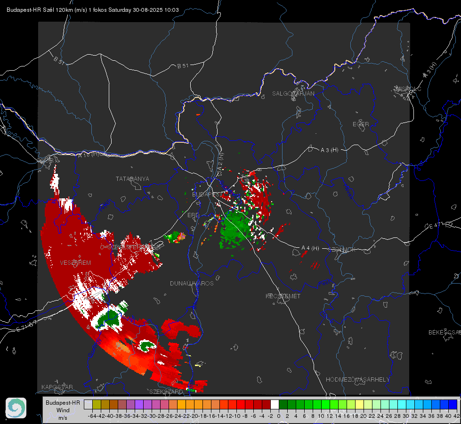Click the Budapest-HR Wind m/s legend title
Image resolution: width=461 pixels, height=424 pixels.
click(x=63, y=410)
